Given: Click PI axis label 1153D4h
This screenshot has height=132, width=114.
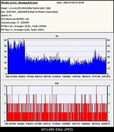Looking at the screenshot, I should (x=57, y=76).
